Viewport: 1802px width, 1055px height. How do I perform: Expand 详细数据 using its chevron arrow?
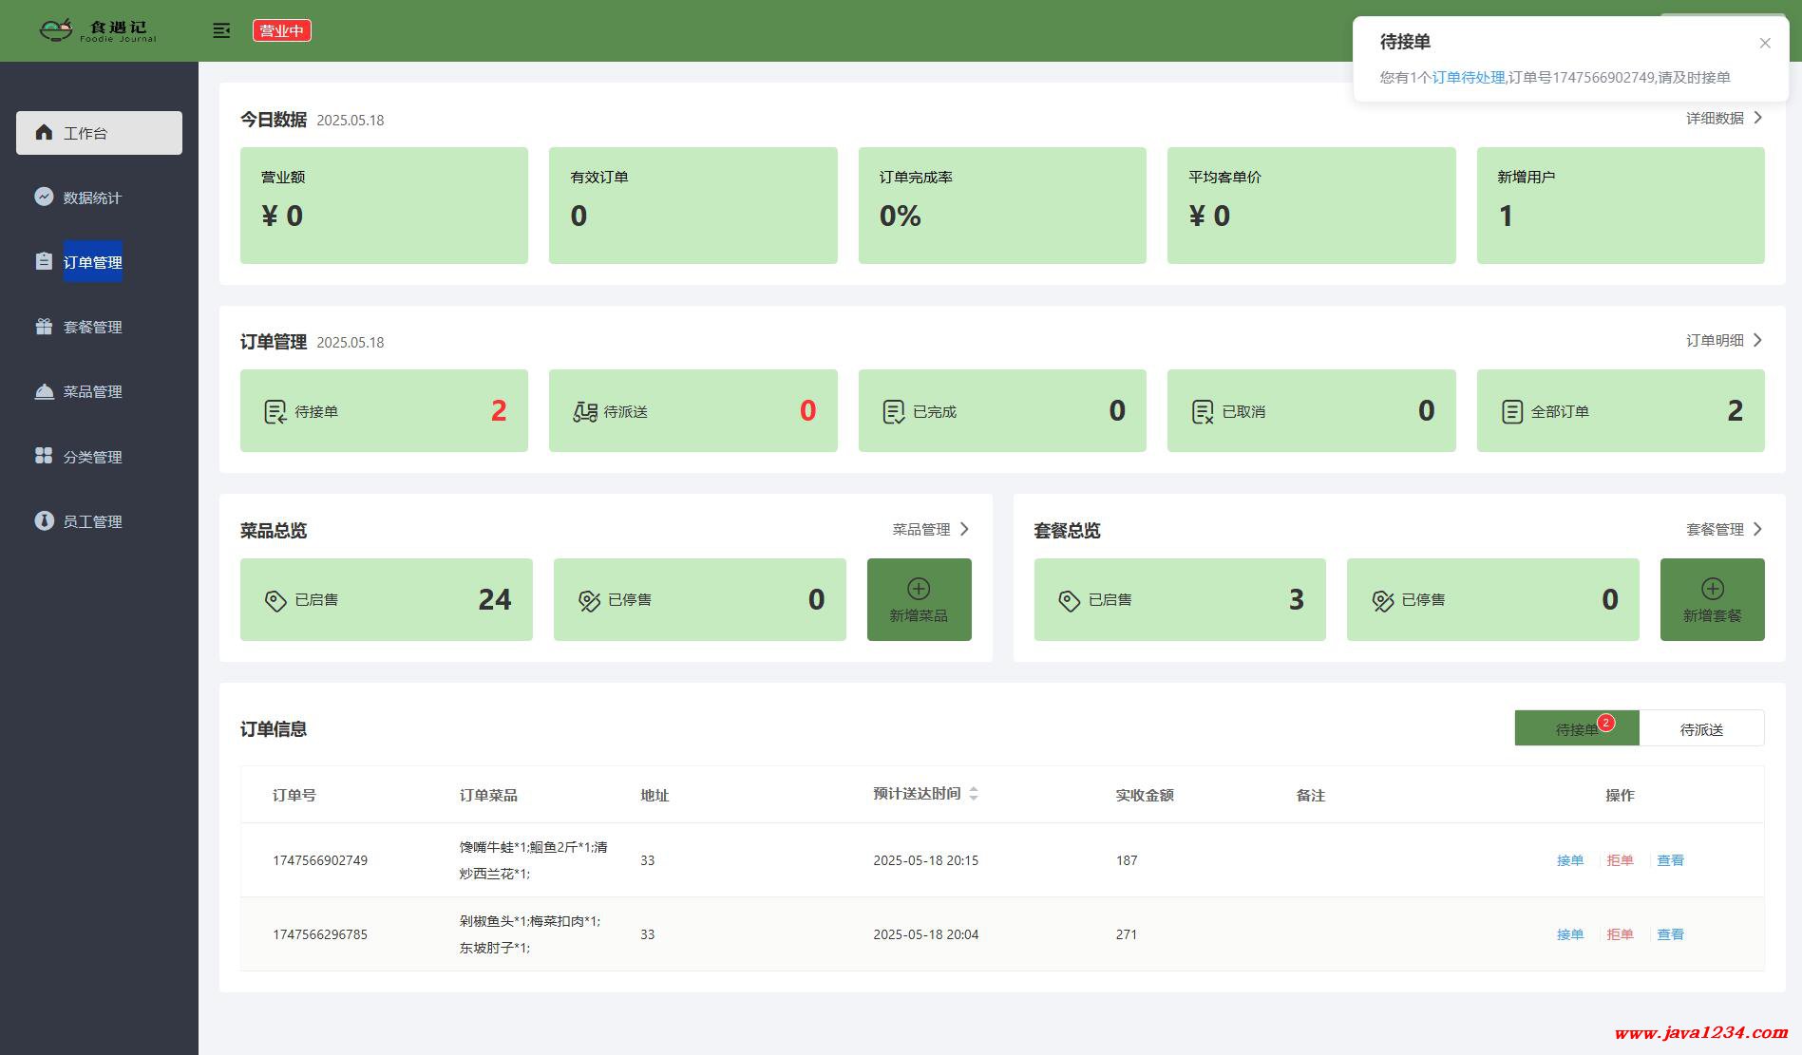(1757, 118)
